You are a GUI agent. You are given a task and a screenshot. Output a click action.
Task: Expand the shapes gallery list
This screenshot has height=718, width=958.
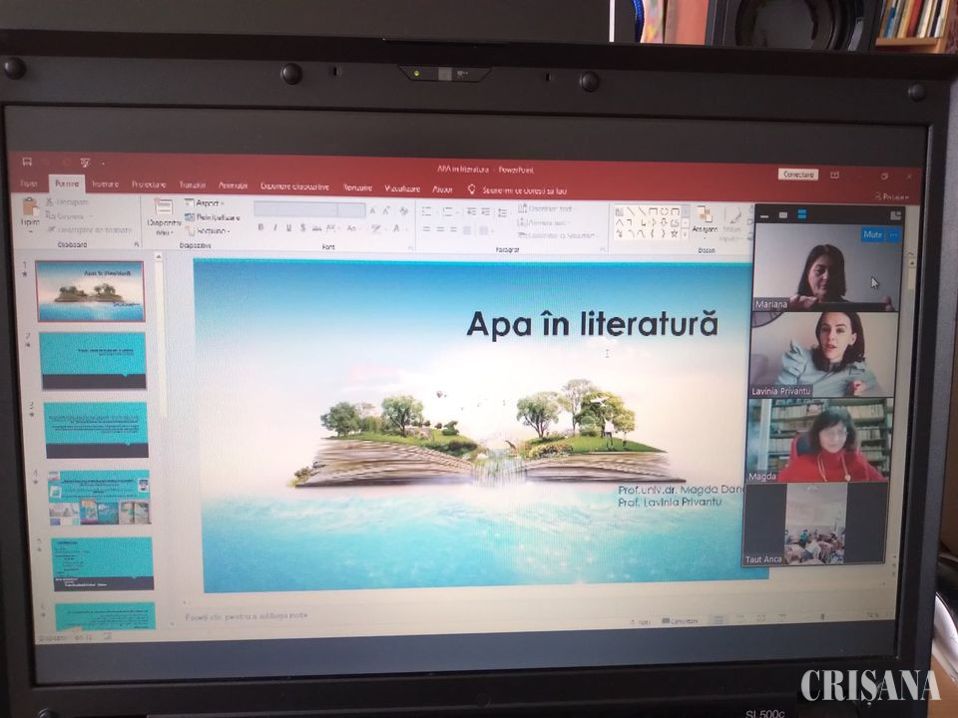(x=686, y=233)
